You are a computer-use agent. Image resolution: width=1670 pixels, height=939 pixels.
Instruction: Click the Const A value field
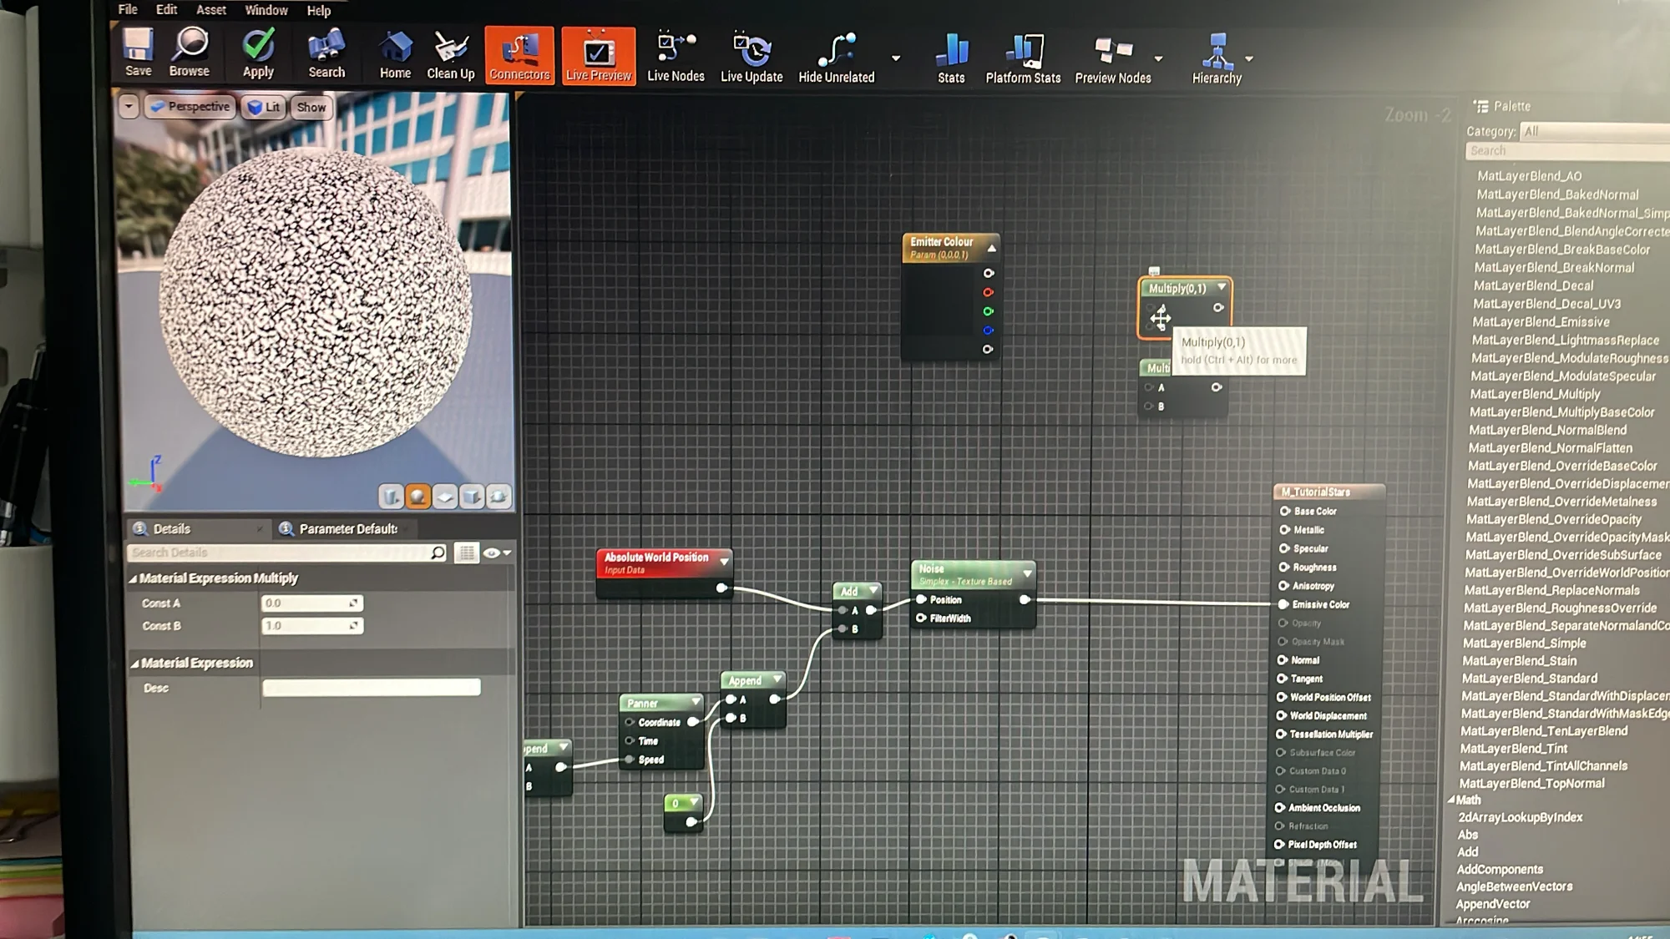click(312, 603)
